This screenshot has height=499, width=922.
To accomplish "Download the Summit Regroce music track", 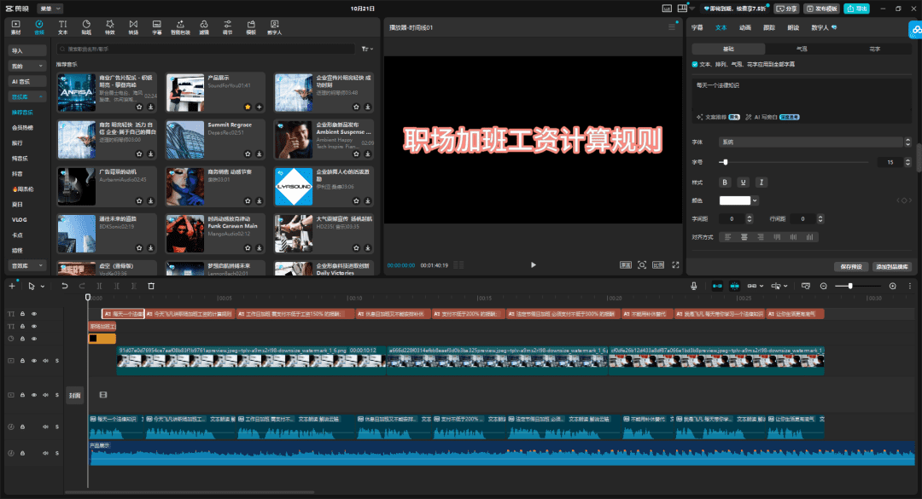I will 260,155.
